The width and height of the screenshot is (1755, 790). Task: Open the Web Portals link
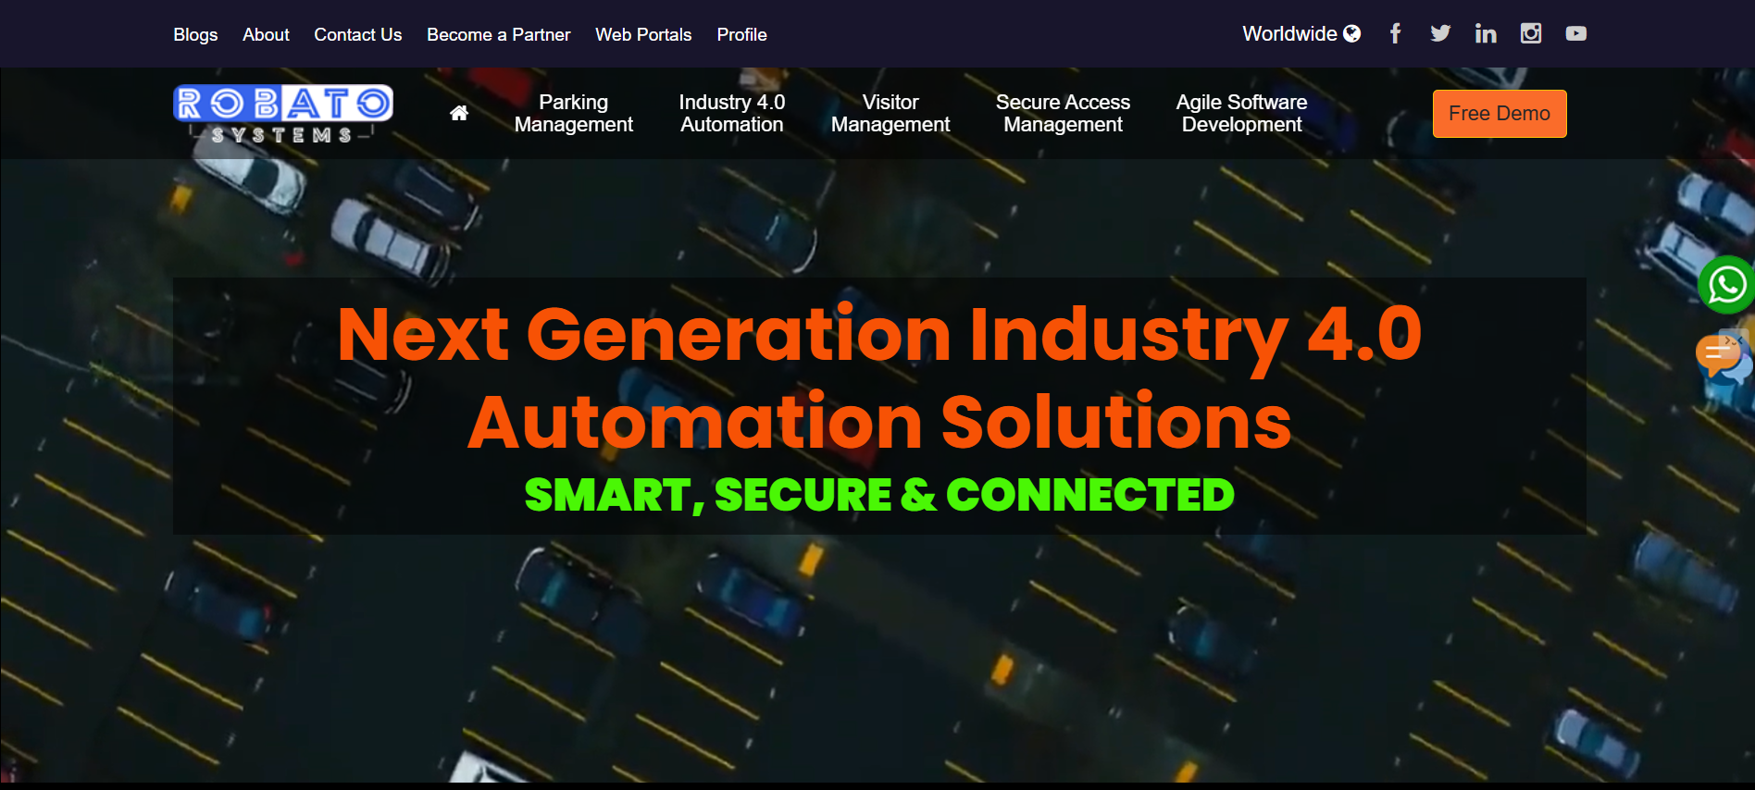643,34
